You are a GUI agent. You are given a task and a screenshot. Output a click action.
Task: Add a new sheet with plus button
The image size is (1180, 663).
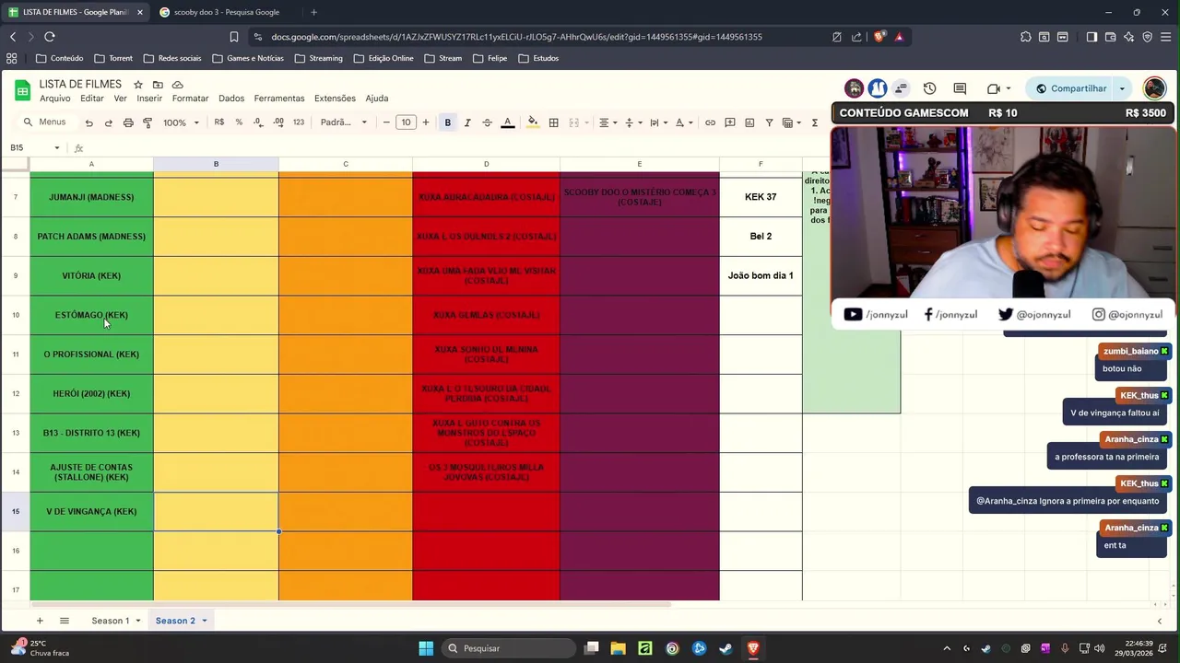(x=40, y=621)
